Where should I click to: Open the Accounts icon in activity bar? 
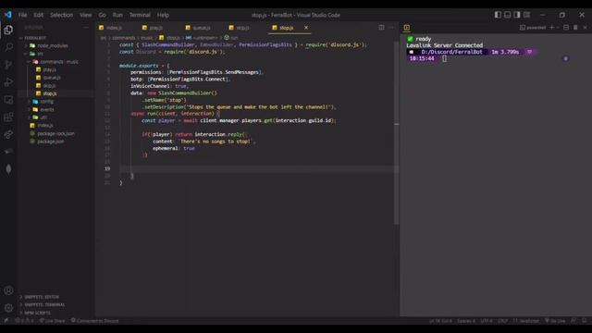(8, 290)
